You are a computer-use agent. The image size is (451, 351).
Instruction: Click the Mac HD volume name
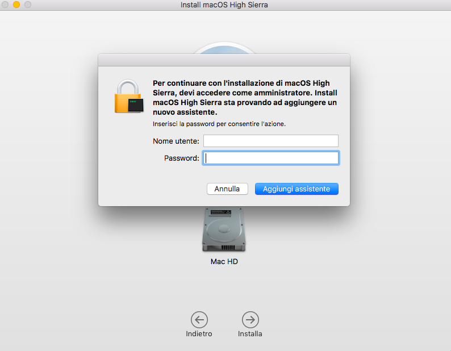[224, 261]
